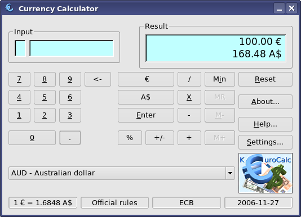Click digit 7 on the keypad
Viewport: 301px width, 217px height.
click(19, 79)
